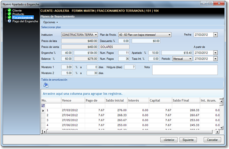Open the Enganche A partir de date dropdown

click(x=215, y=53)
